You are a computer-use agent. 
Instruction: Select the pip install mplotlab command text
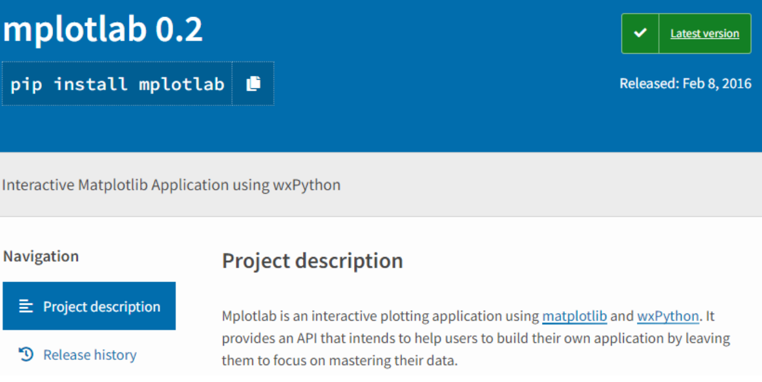[117, 84]
